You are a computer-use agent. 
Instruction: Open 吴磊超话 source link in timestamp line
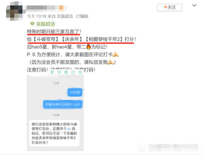tap(65, 16)
